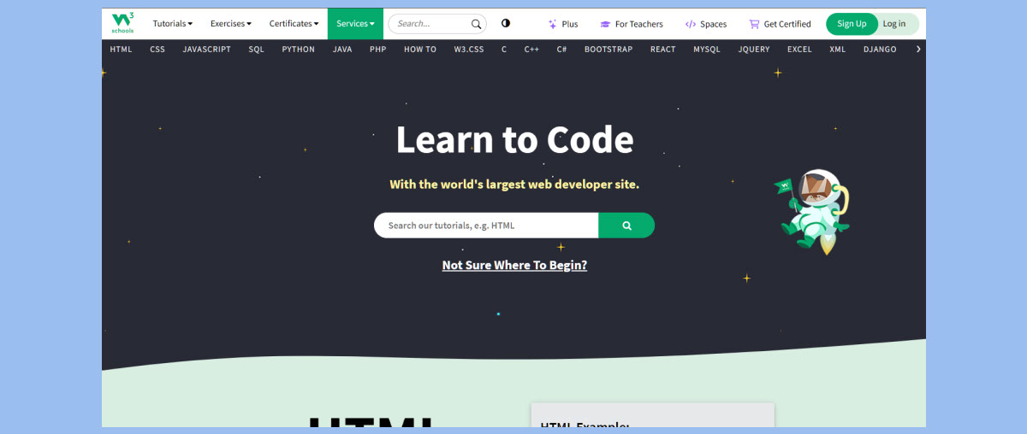Select JAVASCRIPT in the topic bar
Image resolution: width=1027 pixels, height=434 pixels.
point(206,50)
